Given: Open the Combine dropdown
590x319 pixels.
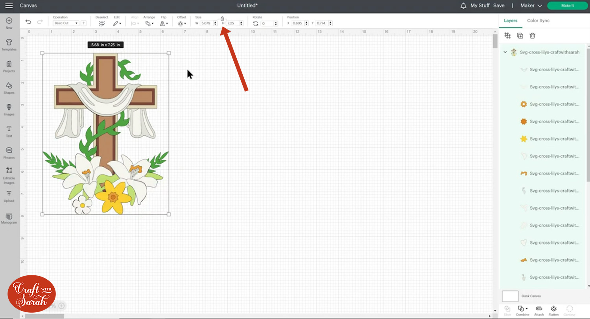Looking at the screenshot, I should [x=523, y=310].
